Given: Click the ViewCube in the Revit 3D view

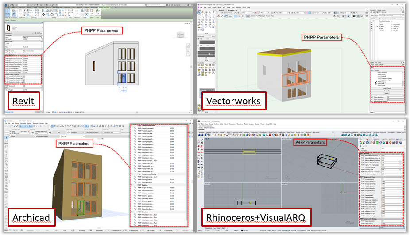Looking at the screenshot, I should [180, 35].
